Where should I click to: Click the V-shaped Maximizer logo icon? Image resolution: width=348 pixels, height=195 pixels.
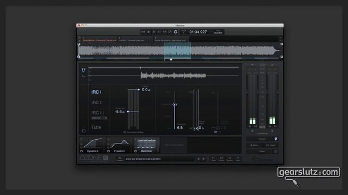83,70
